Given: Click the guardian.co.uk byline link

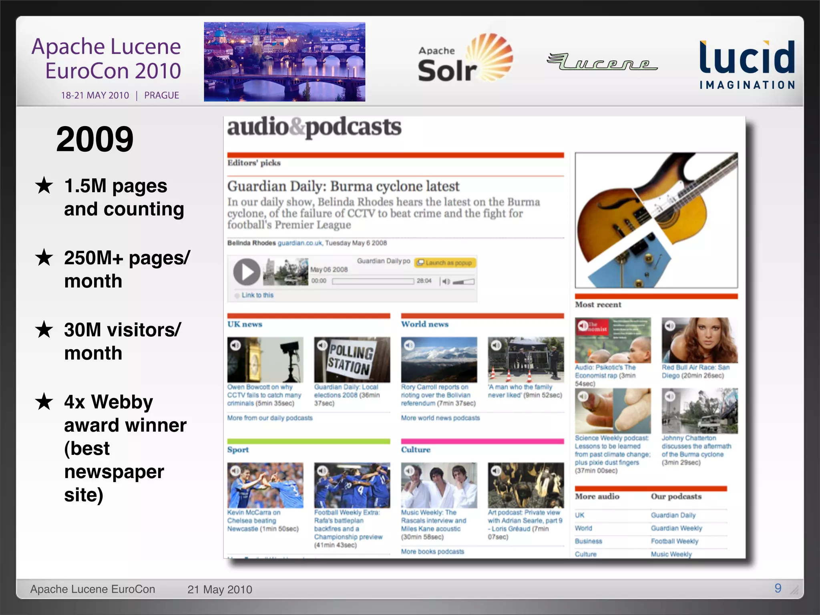Looking at the screenshot, I should [300, 243].
